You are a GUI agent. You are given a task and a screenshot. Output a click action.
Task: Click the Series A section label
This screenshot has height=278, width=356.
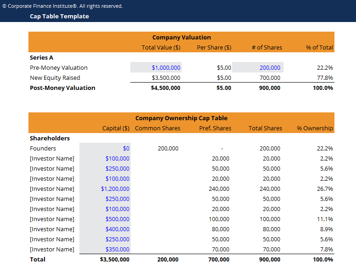(x=41, y=57)
